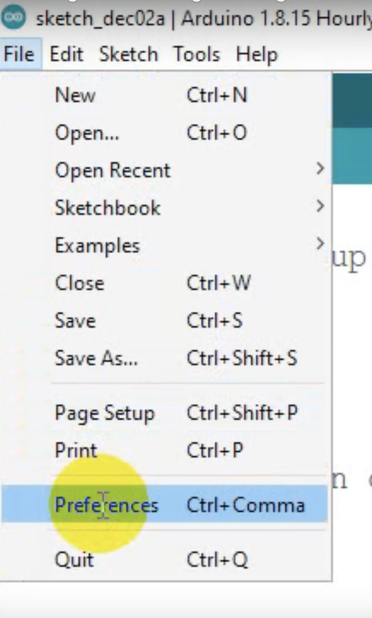This screenshot has width=372, height=618.
Task: Open the Tools menu
Action: click(x=196, y=54)
